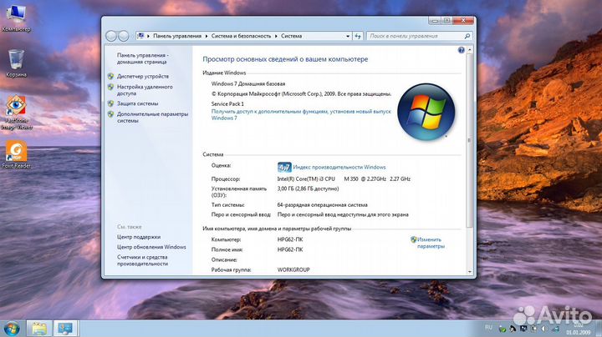Click the vertical scrollbar thumb
Screen dimensions: 602x337
click(470, 140)
